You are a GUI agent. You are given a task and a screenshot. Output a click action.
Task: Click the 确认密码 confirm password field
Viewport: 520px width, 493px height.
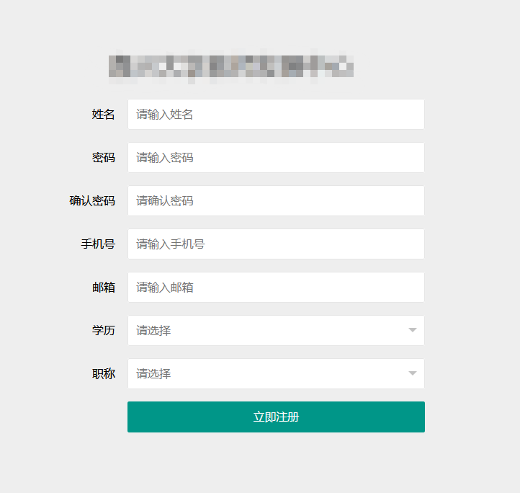276,201
